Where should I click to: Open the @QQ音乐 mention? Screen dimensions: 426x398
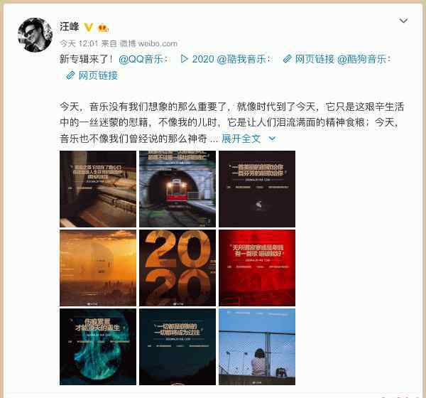141,59
